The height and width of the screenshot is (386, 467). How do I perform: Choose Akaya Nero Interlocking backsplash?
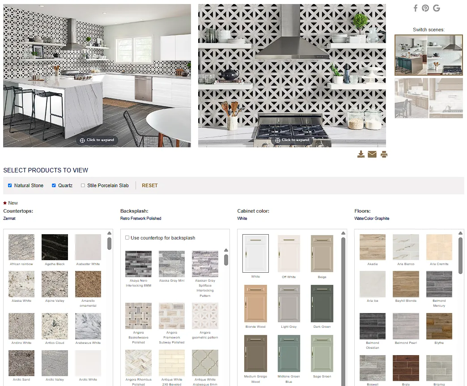[x=139, y=264]
